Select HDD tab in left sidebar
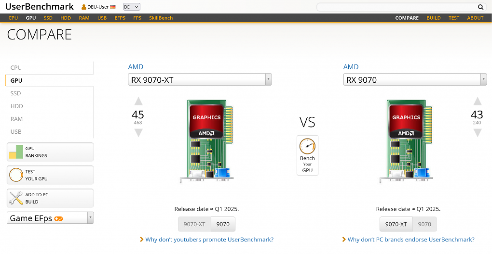The height and width of the screenshot is (254, 492). tap(49, 106)
